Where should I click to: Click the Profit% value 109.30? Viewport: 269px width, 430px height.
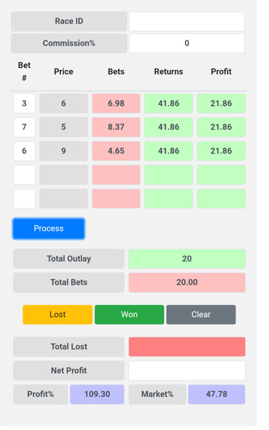[97, 394]
